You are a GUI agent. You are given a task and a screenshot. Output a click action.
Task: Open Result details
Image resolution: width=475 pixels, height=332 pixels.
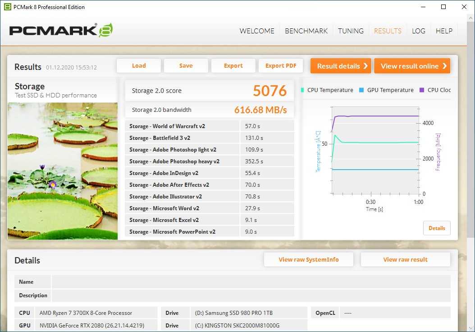tap(341, 66)
